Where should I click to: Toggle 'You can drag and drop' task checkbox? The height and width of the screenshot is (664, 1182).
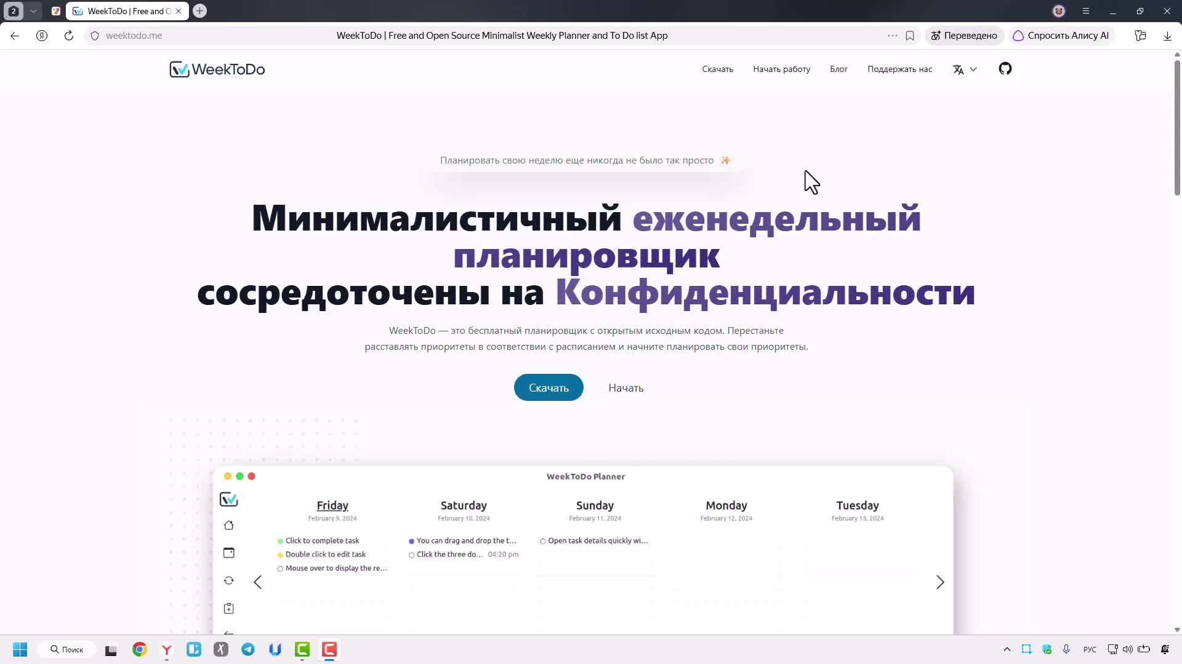click(411, 541)
